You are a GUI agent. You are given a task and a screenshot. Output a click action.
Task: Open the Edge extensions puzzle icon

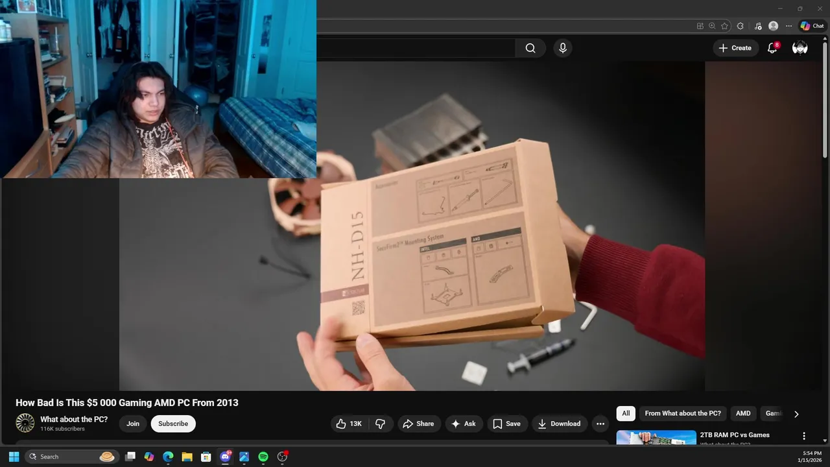(741, 26)
